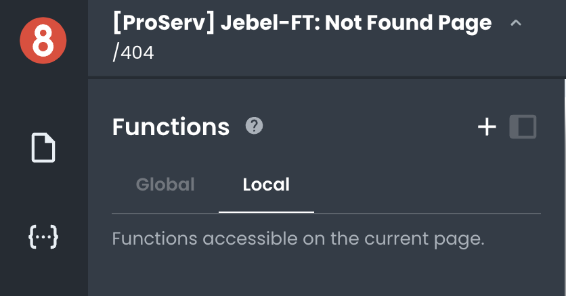Viewport: 566px width, 296px height.
Task: Open the curly braces functions icon
Action: coord(43,237)
